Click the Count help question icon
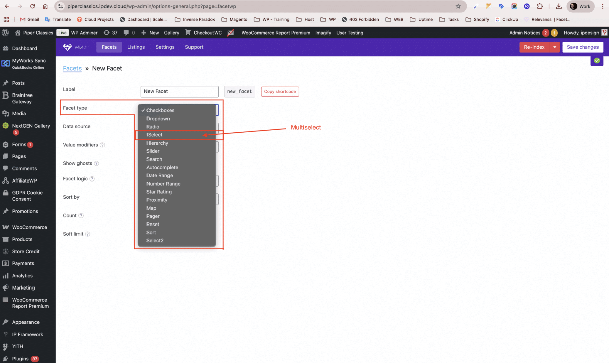Image resolution: width=609 pixels, height=363 pixels. click(81, 216)
